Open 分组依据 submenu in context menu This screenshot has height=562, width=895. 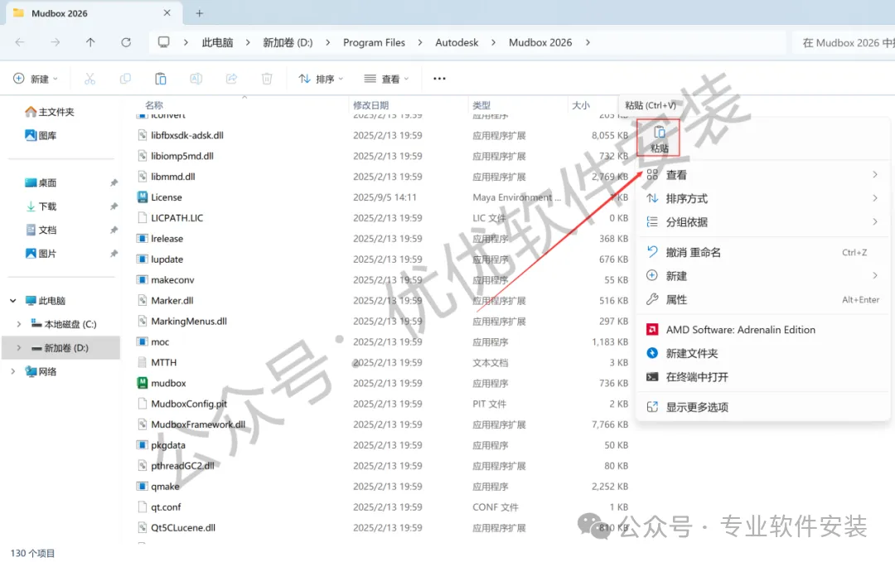coord(762,222)
